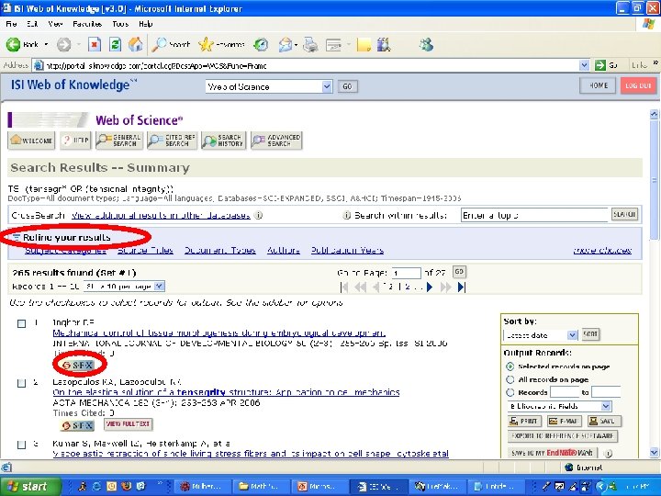Image resolution: width=661 pixels, height=496 pixels.
Task: Open the Tools menu
Action: coord(120,24)
